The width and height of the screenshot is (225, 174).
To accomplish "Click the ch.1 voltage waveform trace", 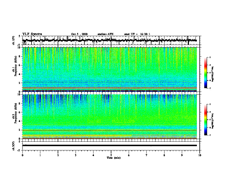I will 110,40.
